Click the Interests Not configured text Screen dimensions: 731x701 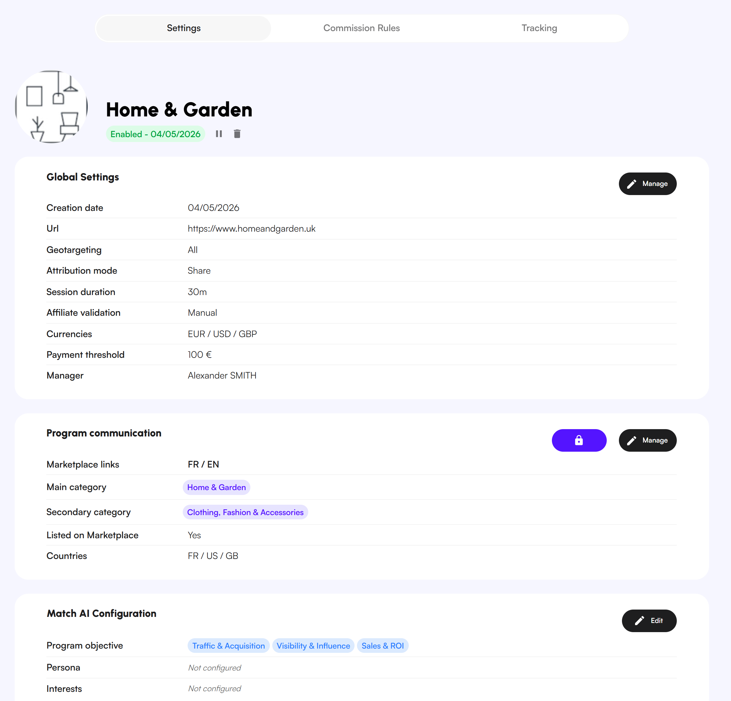click(x=214, y=689)
